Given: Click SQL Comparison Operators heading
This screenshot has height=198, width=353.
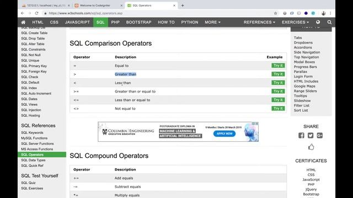Looking at the screenshot, I should (x=110, y=43).
